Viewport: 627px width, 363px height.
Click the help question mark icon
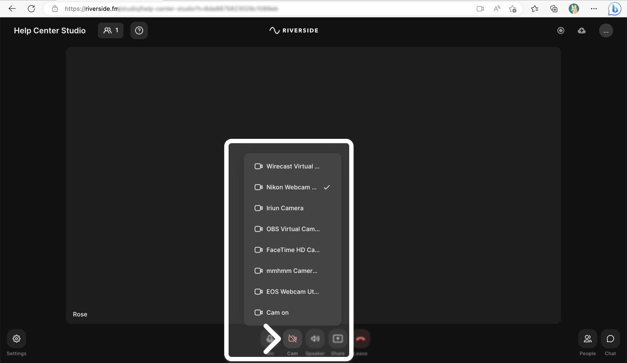pyautogui.click(x=139, y=30)
